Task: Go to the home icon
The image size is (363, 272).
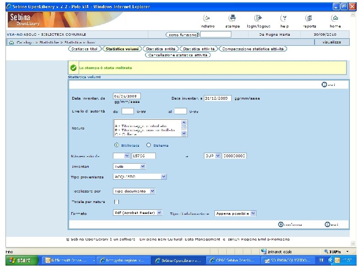Action: click(x=335, y=18)
